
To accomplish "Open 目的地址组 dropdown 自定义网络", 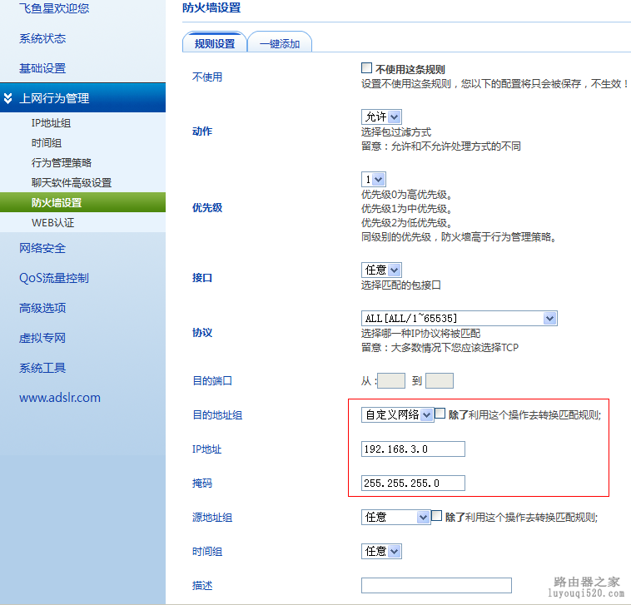I will coord(397,414).
